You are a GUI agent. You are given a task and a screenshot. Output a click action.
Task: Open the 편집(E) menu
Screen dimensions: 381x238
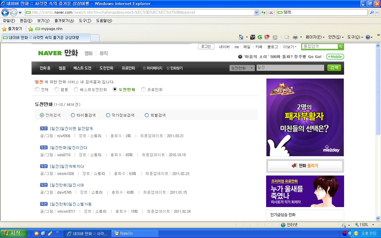tap(26, 21)
